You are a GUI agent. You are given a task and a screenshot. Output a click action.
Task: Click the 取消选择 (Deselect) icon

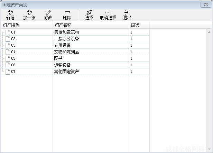pos(108,12)
